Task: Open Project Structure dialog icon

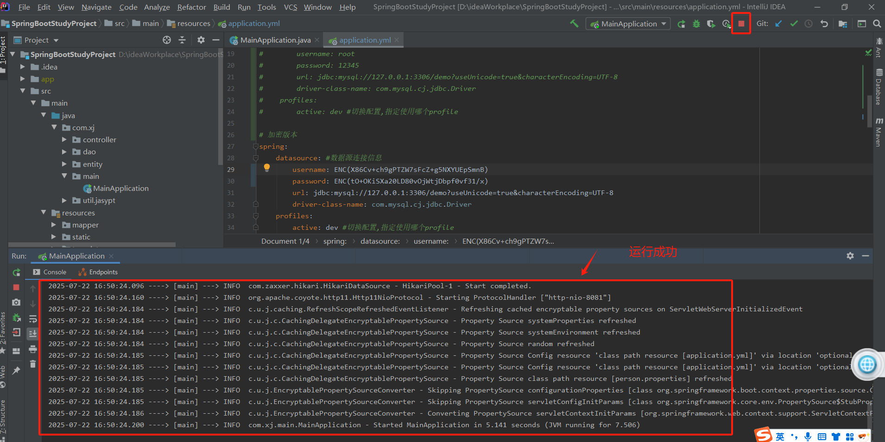Action: 843,24
